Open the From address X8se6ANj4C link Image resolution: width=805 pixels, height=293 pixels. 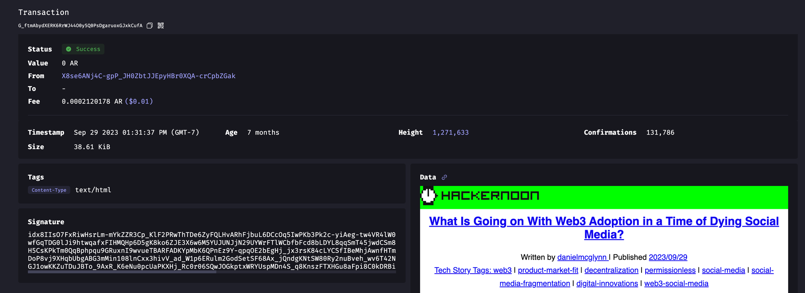(149, 76)
